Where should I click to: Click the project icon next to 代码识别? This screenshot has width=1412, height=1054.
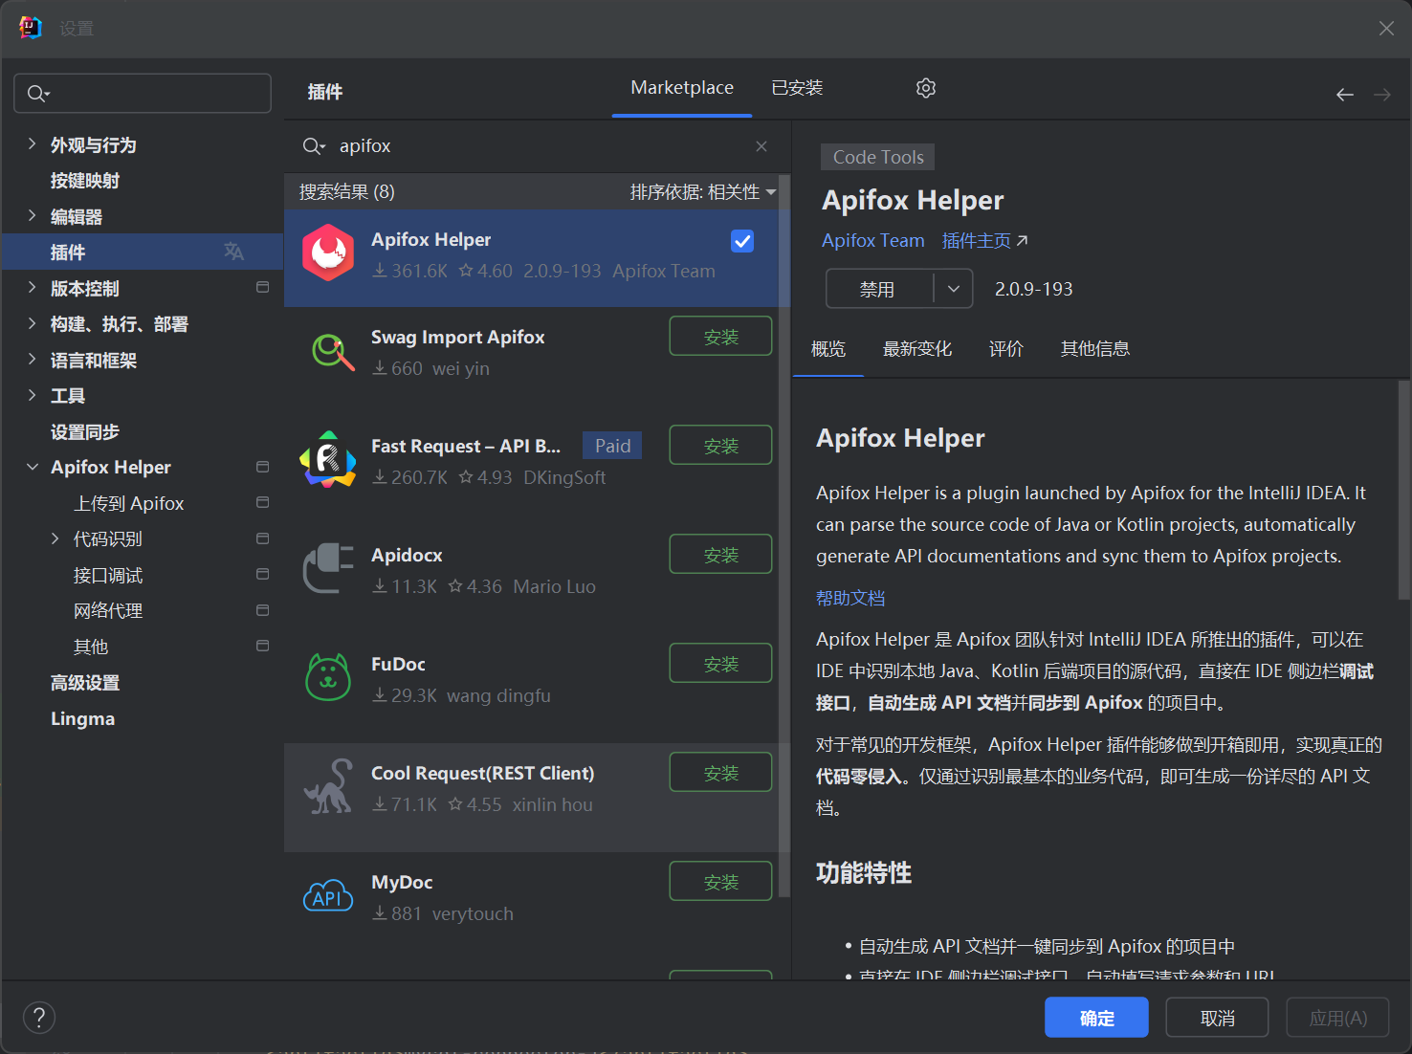[262, 538]
